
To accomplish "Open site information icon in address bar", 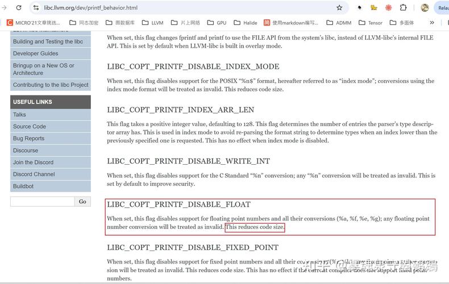I will tap(36, 8).
